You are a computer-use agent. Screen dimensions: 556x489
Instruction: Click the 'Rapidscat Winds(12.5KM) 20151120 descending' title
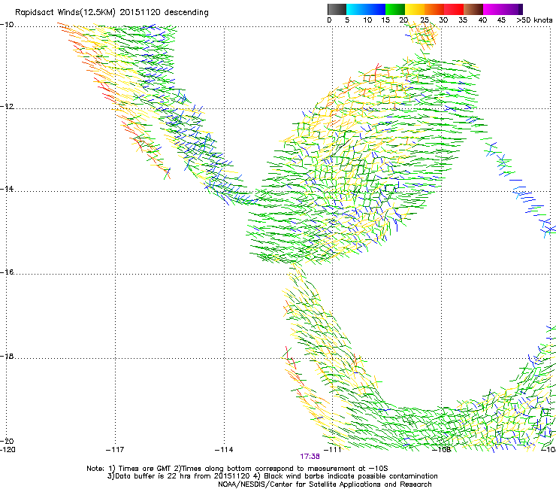click(112, 13)
